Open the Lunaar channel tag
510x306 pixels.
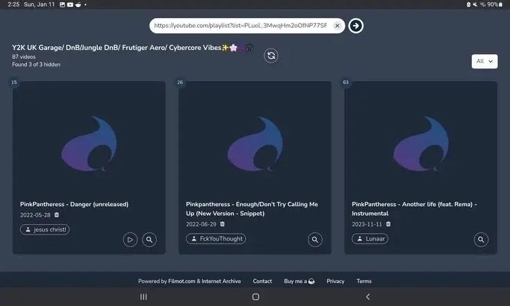(x=370, y=239)
